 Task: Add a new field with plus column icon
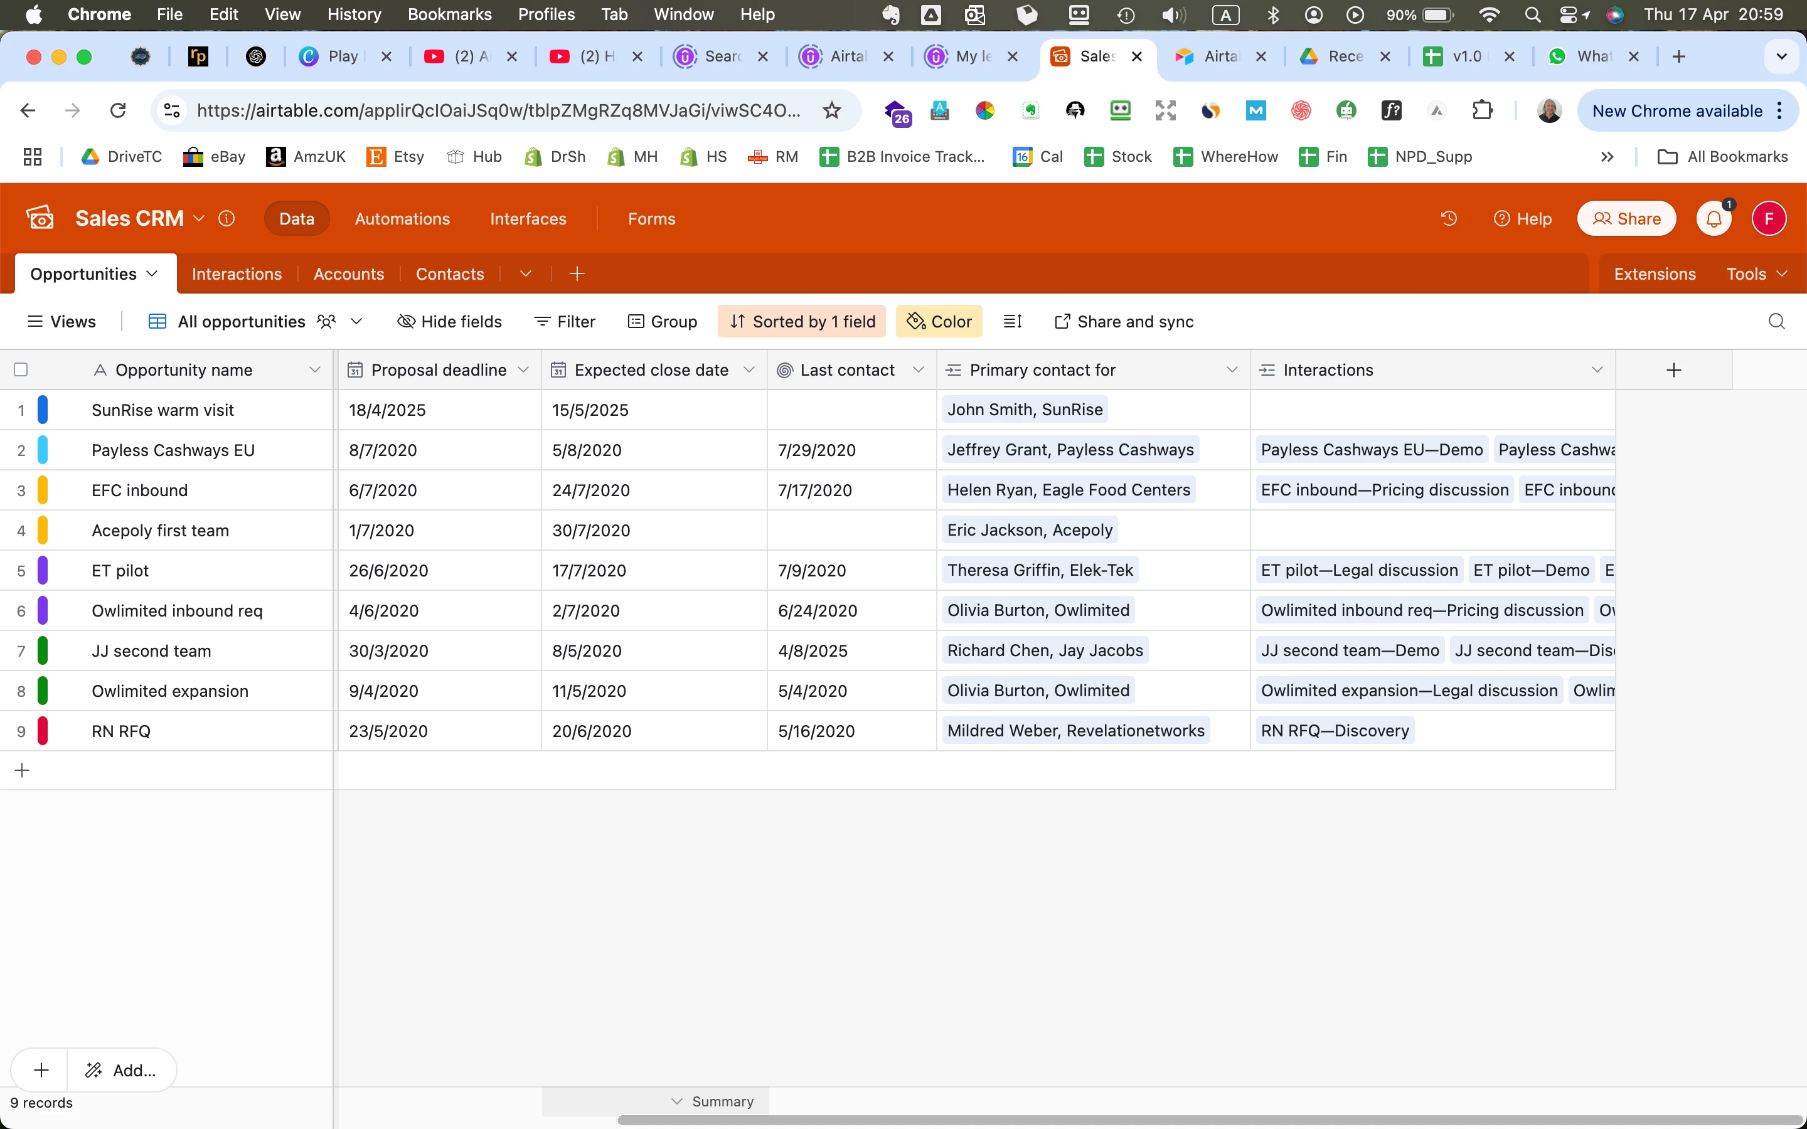pyautogui.click(x=1673, y=370)
